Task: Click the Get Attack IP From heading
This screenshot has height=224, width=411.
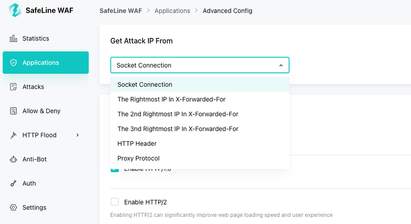Action: point(141,41)
